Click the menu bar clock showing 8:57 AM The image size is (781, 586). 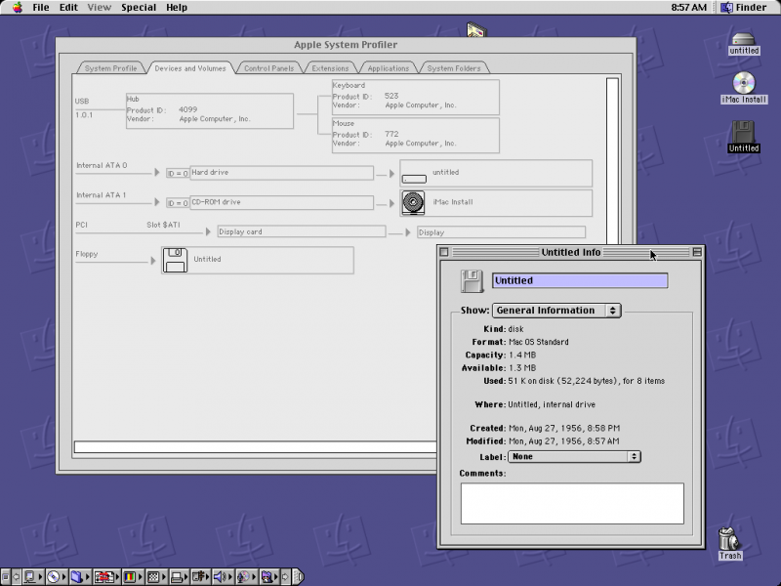(x=688, y=8)
